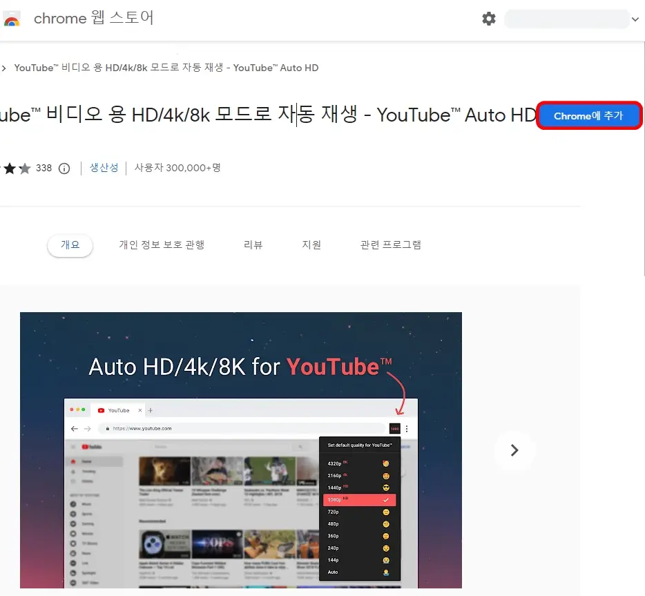This screenshot has width=645, height=596.
Task: Expand the account profile area
Action: [567, 19]
